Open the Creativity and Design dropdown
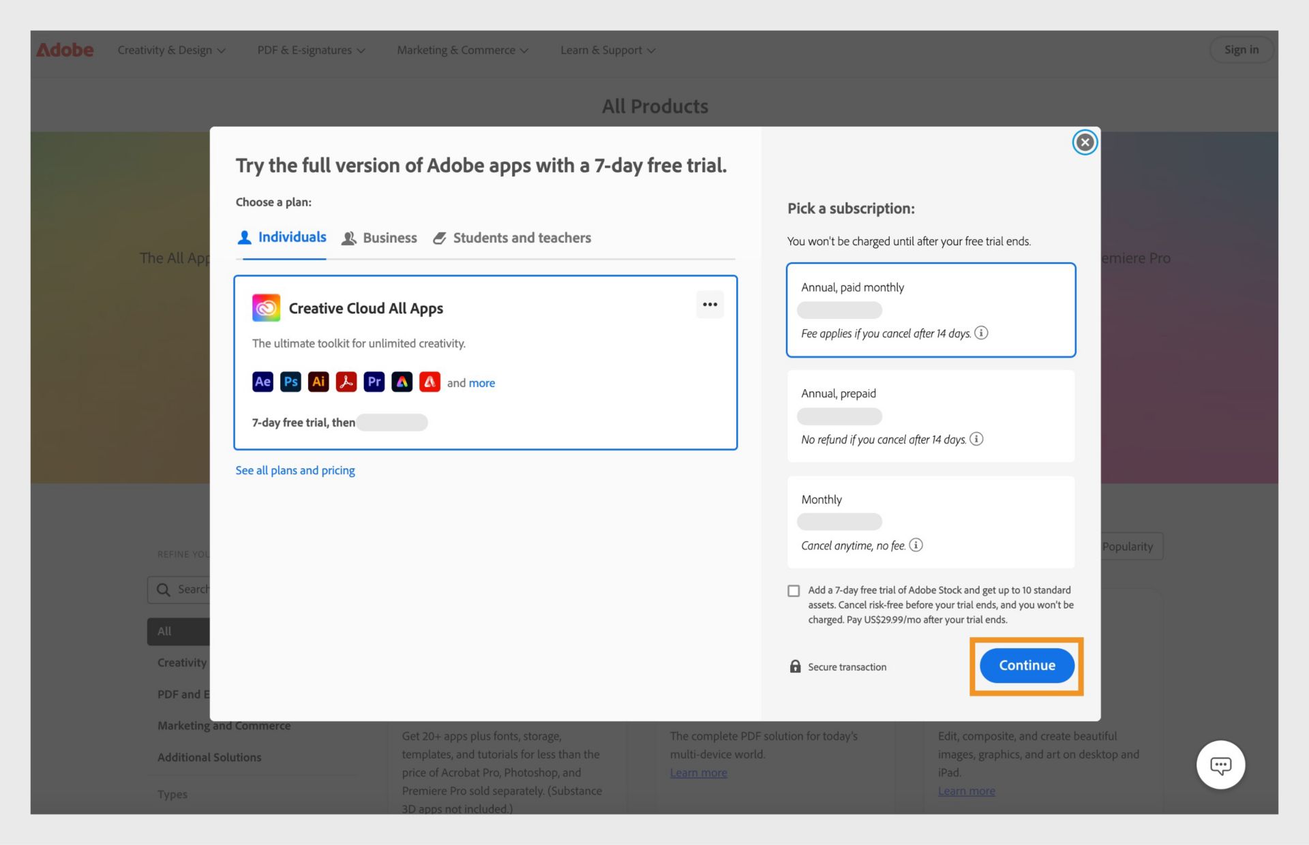The height and width of the screenshot is (845, 1309). pyautogui.click(x=172, y=50)
